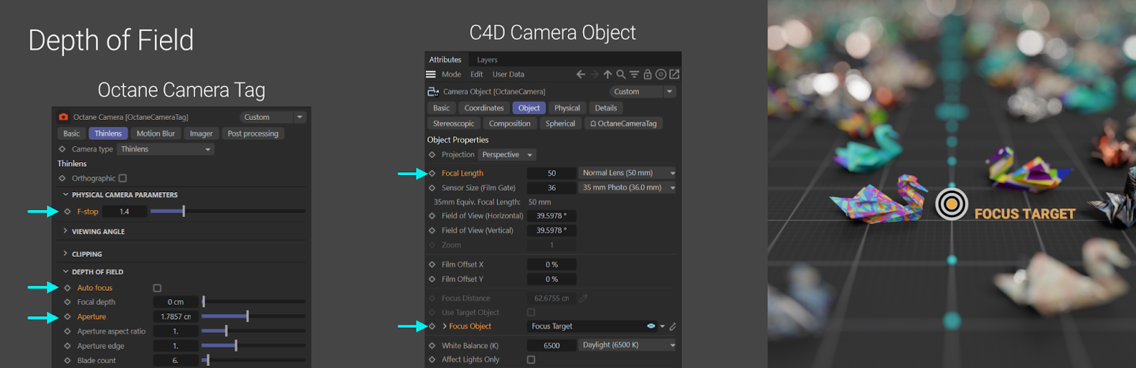
Task: Click the back arrow in Attributes toolbar
Action: [581, 74]
